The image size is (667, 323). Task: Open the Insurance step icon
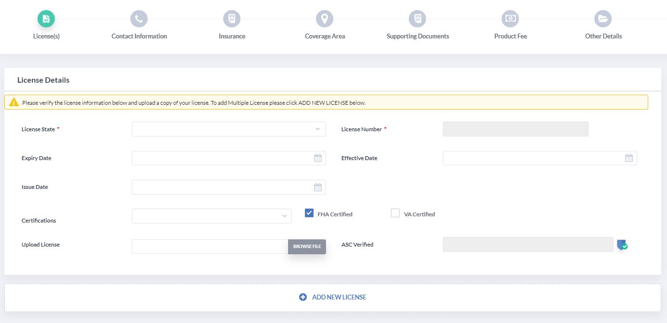[232, 19]
